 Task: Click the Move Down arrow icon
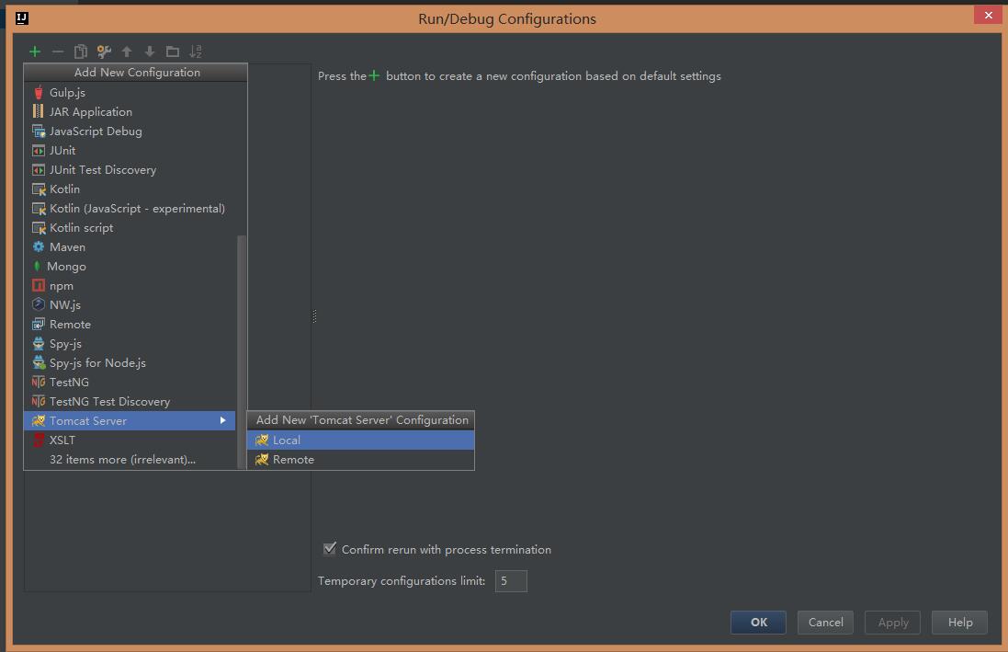click(150, 51)
